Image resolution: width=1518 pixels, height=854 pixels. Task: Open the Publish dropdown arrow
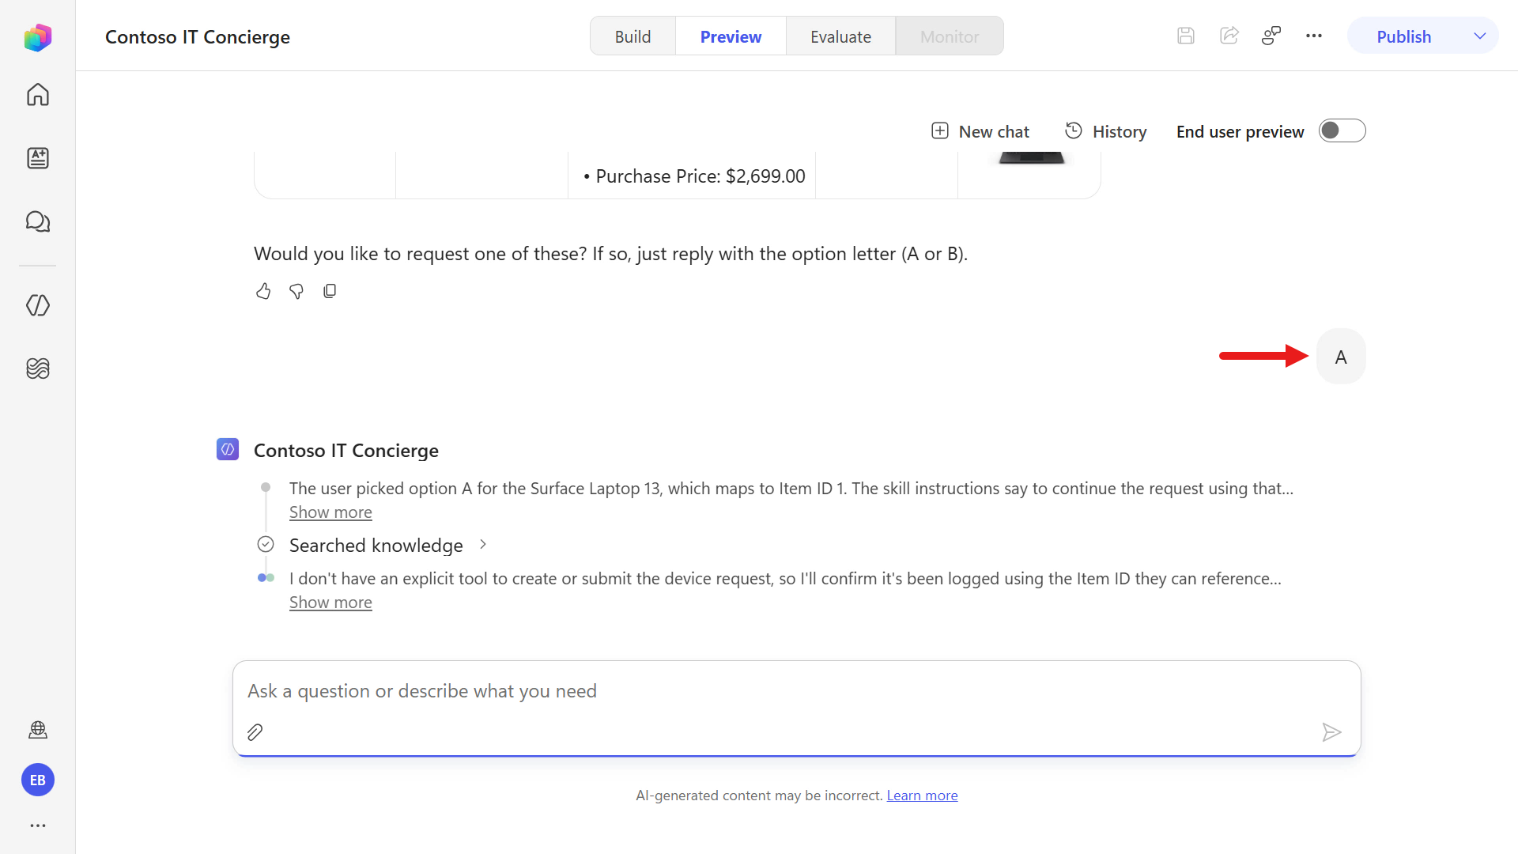pos(1480,36)
